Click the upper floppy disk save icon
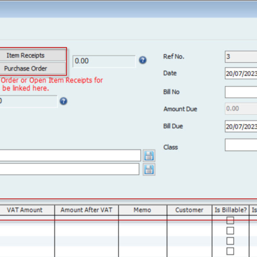Viewport: 257px width, 257px height. (149, 156)
